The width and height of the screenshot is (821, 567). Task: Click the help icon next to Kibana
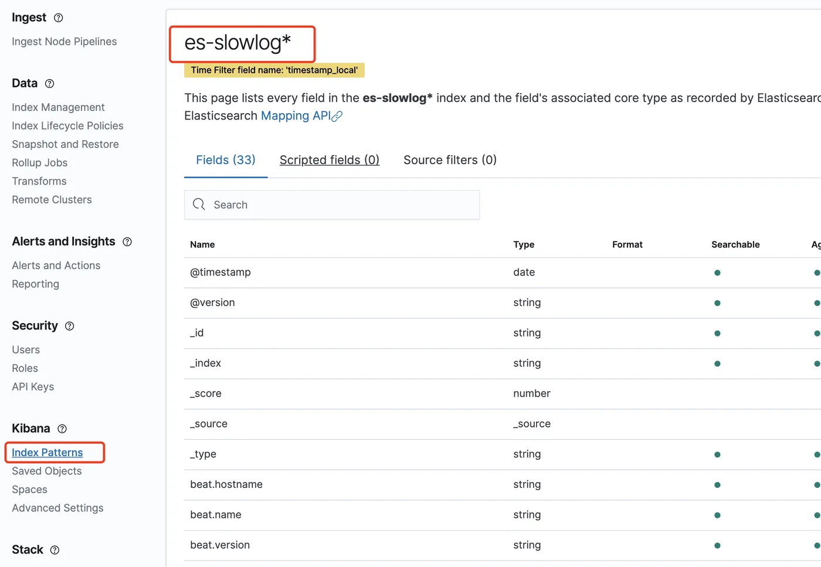click(62, 429)
